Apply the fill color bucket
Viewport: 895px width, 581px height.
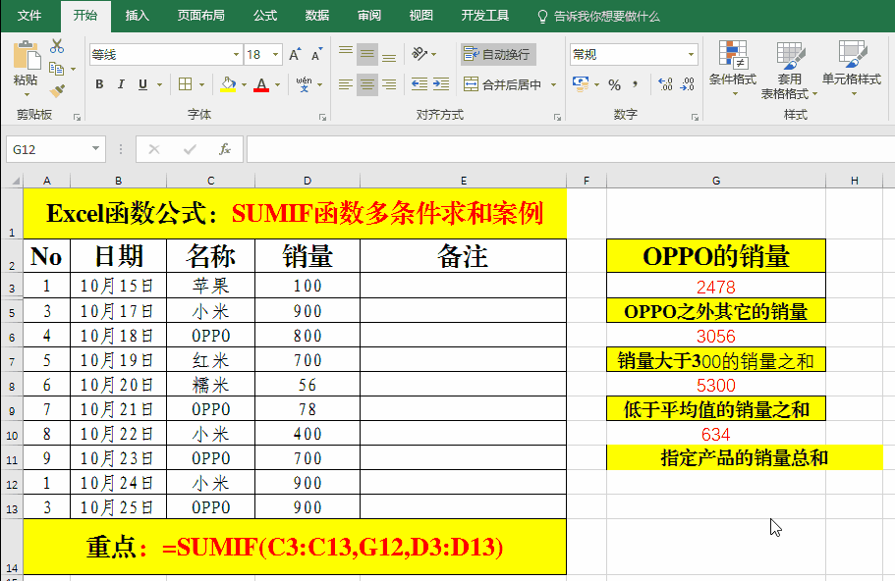pyautogui.click(x=228, y=84)
